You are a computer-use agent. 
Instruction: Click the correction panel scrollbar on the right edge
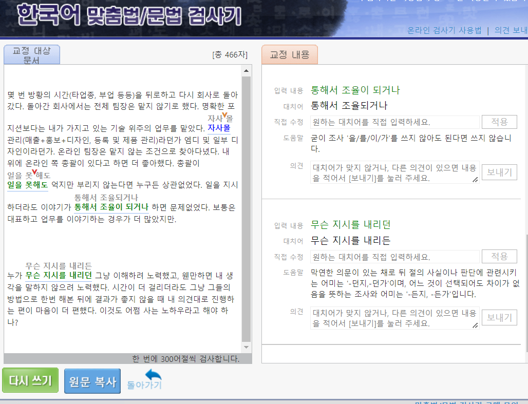(x=526, y=293)
